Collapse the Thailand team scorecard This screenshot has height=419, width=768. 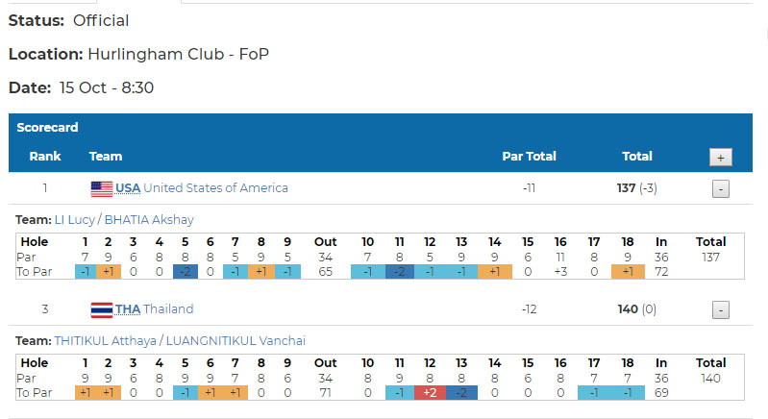point(720,310)
